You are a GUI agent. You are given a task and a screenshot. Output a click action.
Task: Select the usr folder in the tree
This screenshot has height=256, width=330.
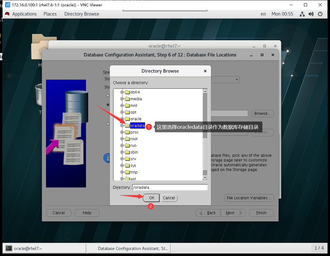pos(133,179)
